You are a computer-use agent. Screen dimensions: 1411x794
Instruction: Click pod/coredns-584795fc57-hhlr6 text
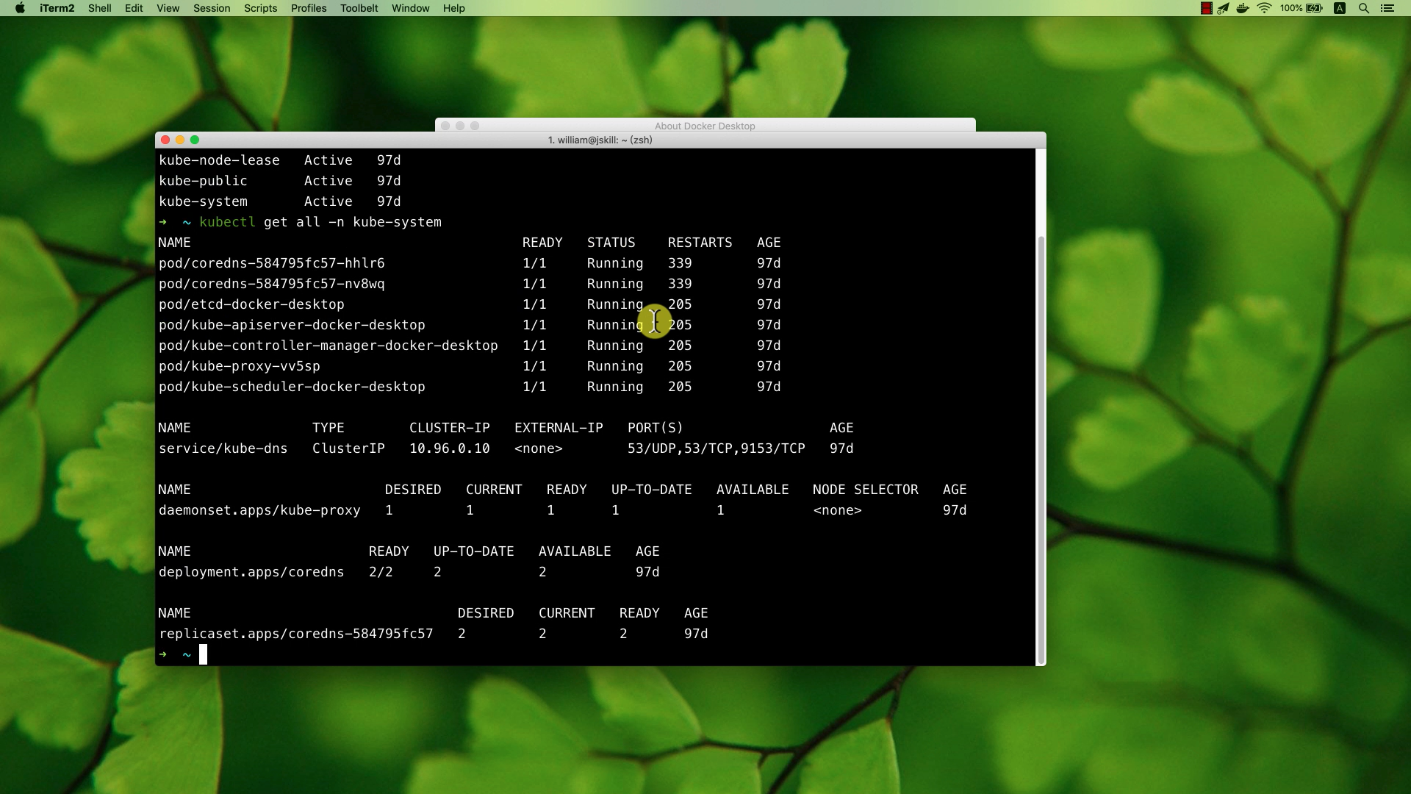pyautogui.click(x=272, y=263)
